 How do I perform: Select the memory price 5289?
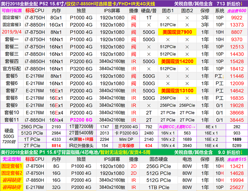(x=237, y=146)
